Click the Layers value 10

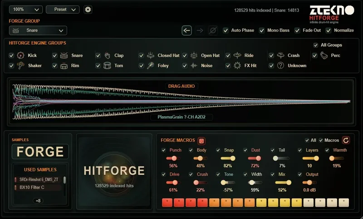coord(309,166)
